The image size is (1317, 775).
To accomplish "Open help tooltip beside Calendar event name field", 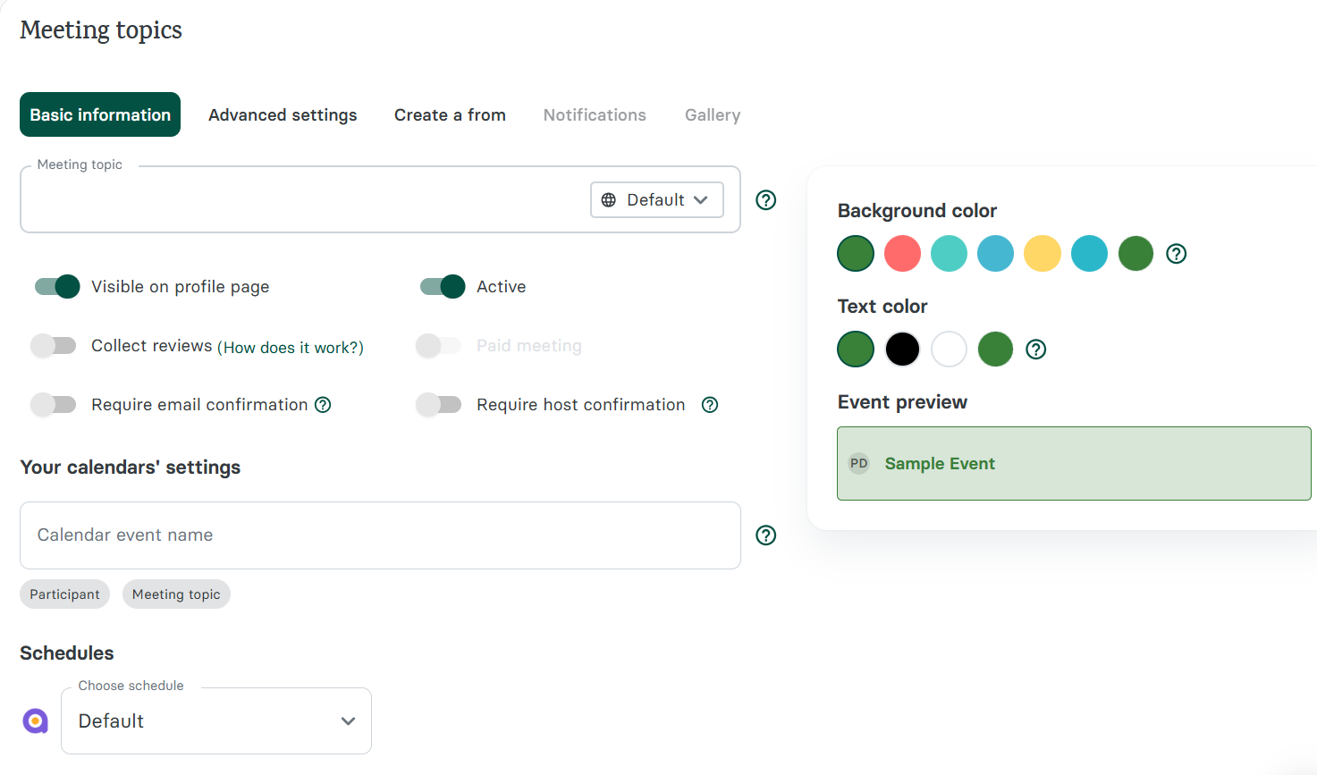I will (x=765, y=535).
